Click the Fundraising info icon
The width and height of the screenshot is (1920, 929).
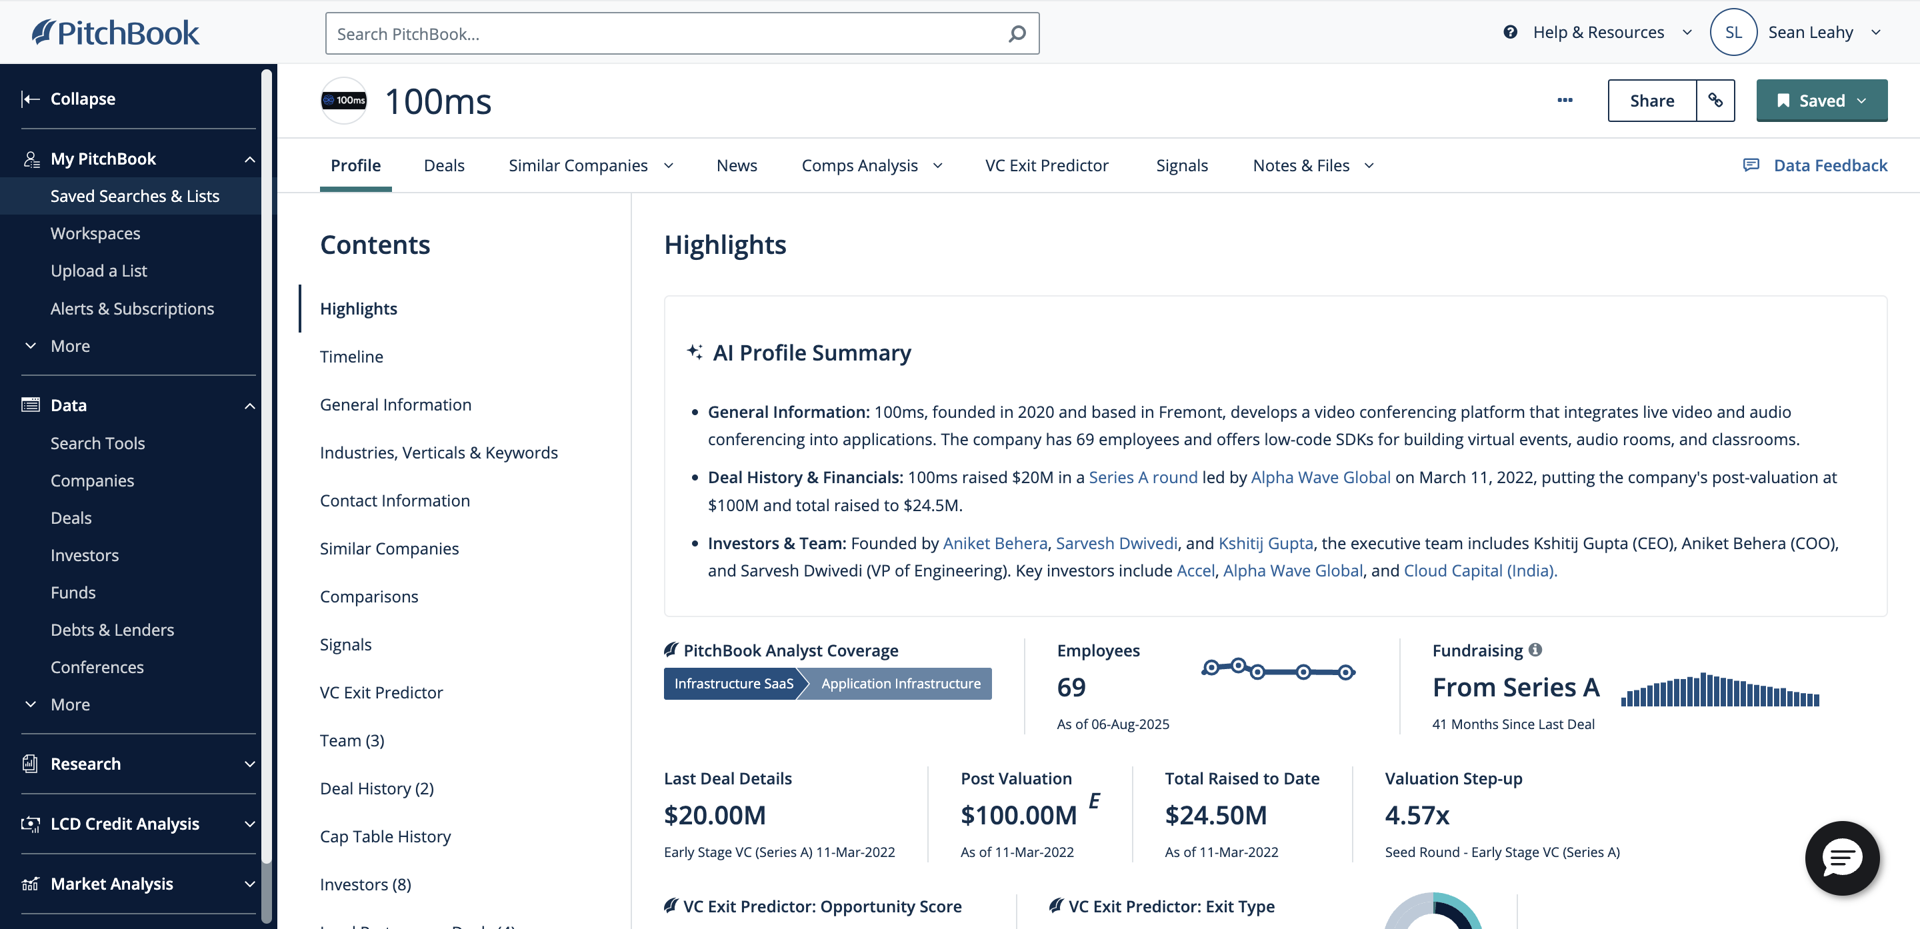coord(1535,650)
